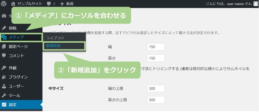Click the 外観 paintbrush icon
The width and height of the screenshot is (259, 112).
(x=4, y=68)
